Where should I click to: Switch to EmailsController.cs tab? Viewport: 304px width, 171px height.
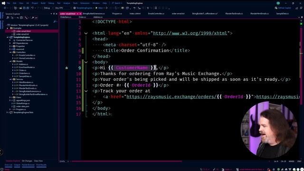click(156, 14)
